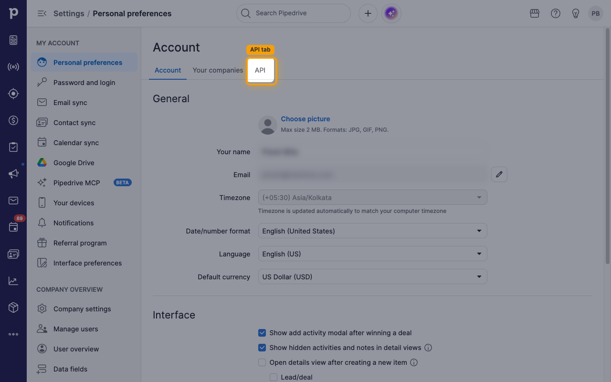Open Data fields settings
Screen dimensions: 611x382
[84, 369]
